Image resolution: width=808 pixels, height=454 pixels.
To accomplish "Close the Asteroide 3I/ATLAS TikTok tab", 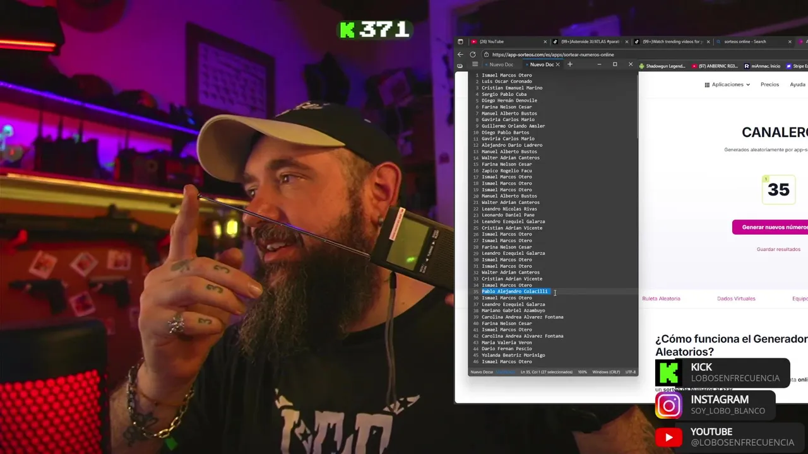I will [627, 42].
